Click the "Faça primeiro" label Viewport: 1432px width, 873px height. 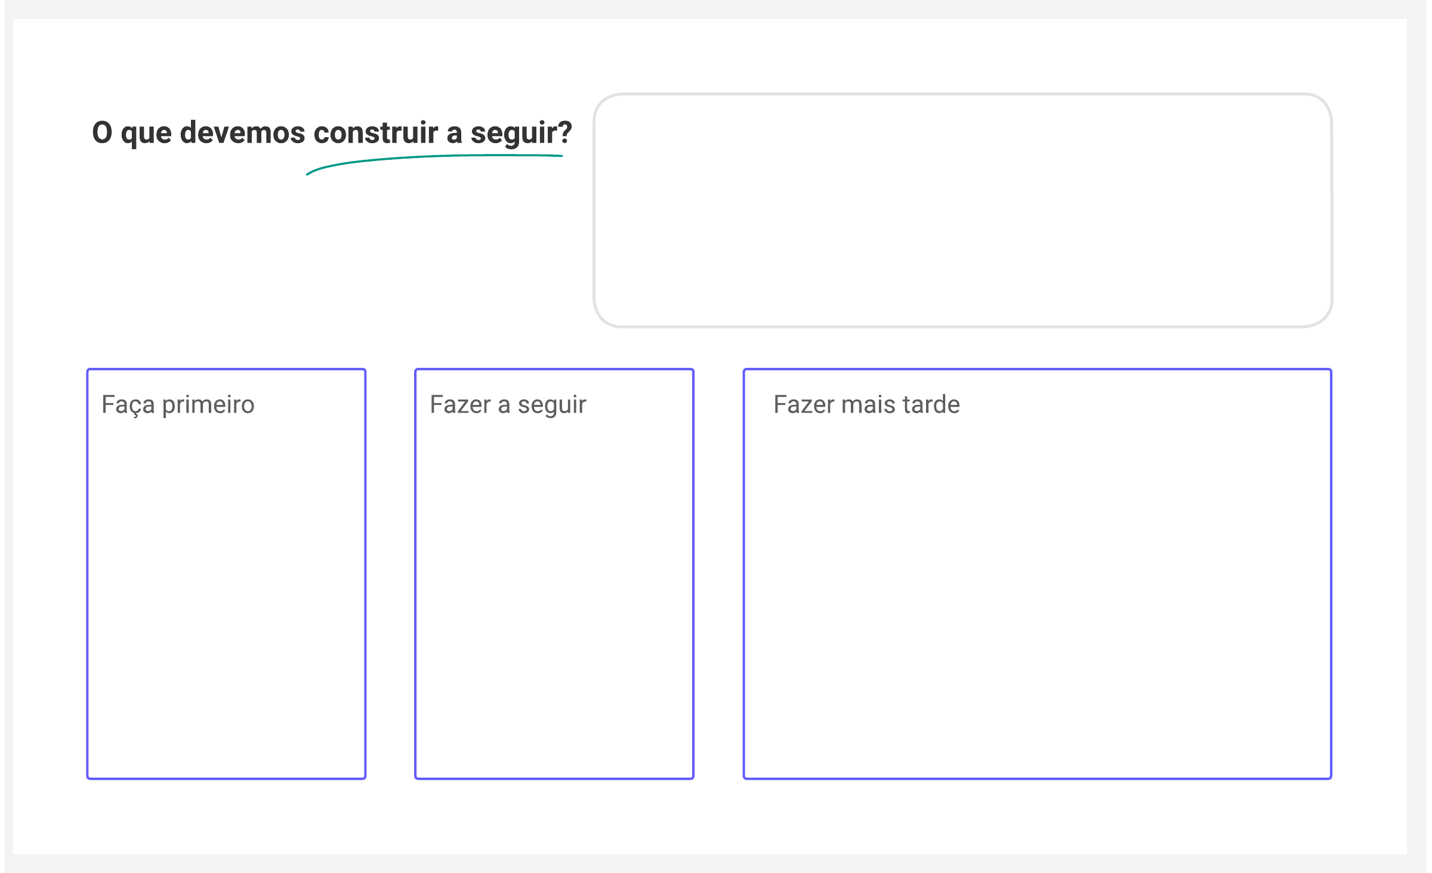tap(178, 404)
